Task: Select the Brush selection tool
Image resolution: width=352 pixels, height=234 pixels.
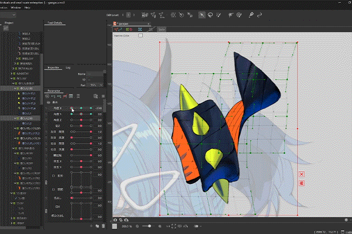Action: (219, 15)
